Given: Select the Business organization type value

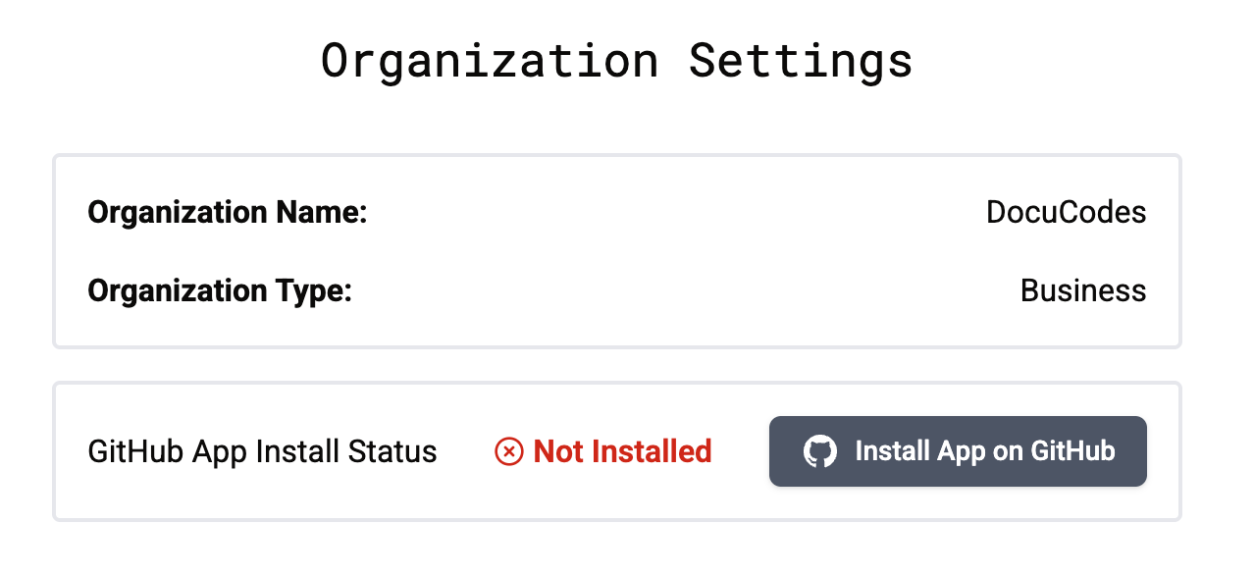Looking at the screenshot, I should click(x=1083, y=290).
